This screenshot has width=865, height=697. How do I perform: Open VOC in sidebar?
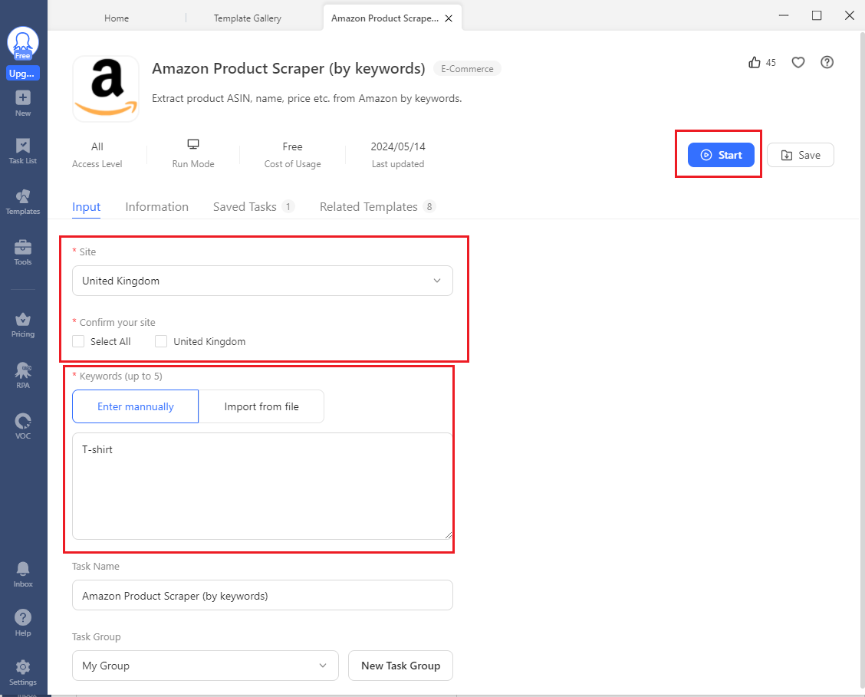point(22,426)
